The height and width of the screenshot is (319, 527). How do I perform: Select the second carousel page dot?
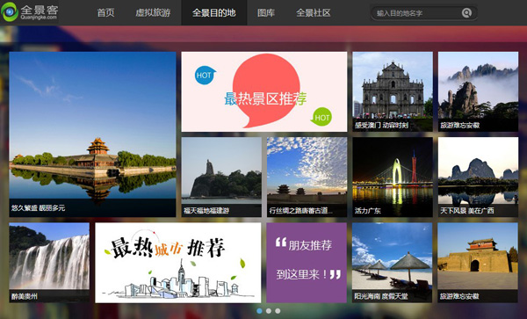click(x=269, y=311)
